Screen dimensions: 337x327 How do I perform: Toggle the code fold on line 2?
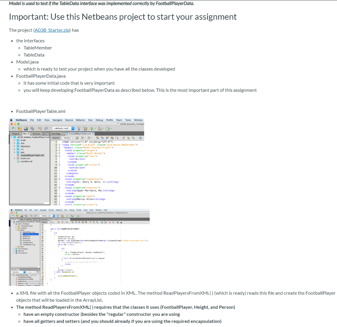coord(59,145)
